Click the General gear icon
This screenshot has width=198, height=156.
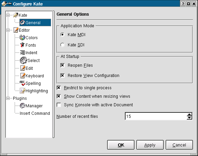(22, 22)
